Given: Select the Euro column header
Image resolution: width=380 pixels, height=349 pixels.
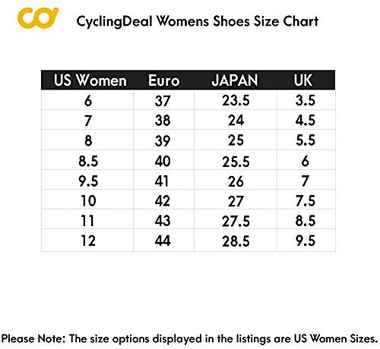Looking at the screenshot, I should pos(164,80).
